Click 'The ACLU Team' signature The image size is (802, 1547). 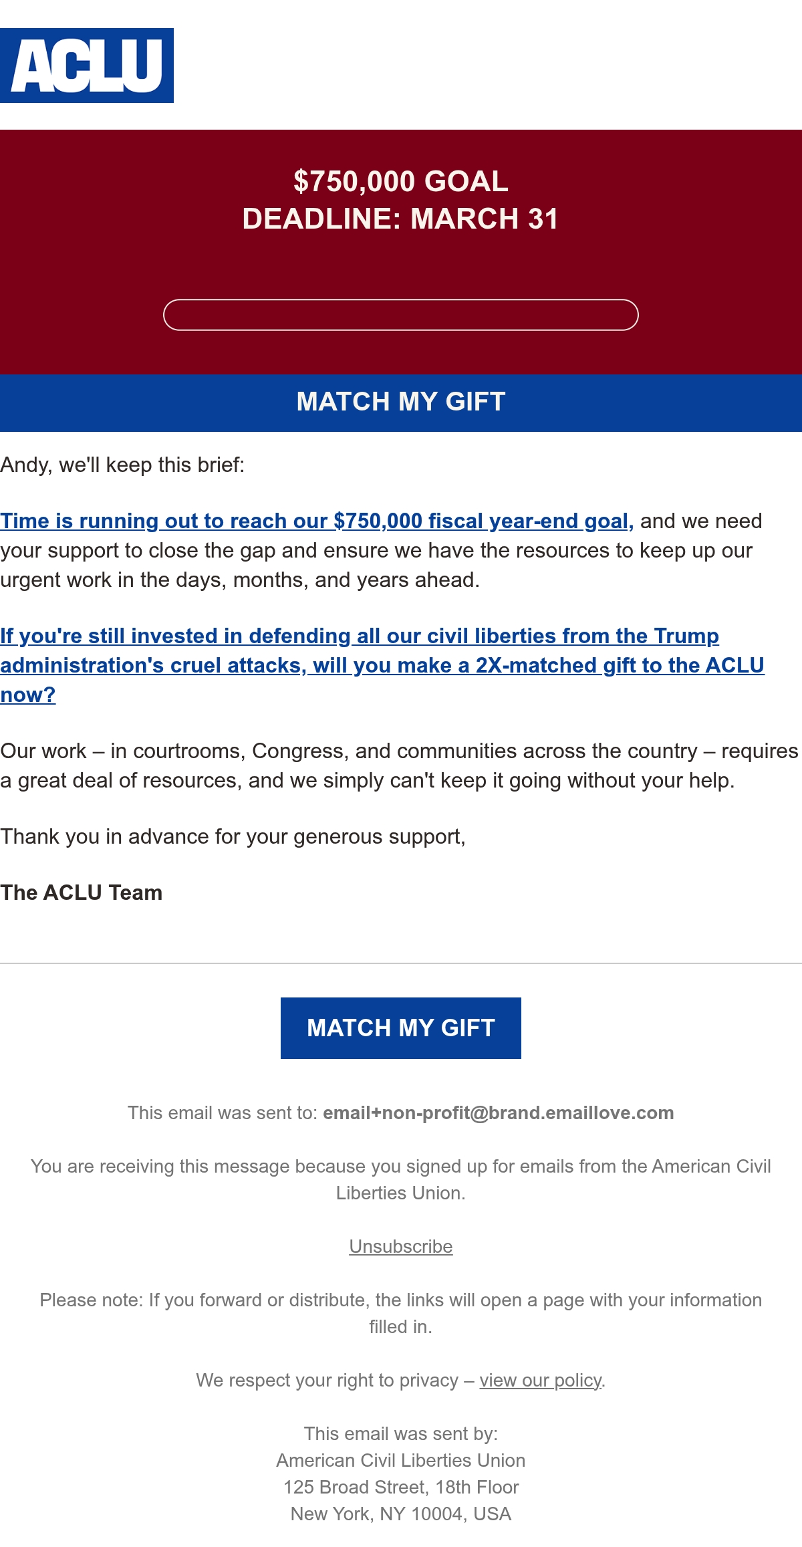pos(82,892)
